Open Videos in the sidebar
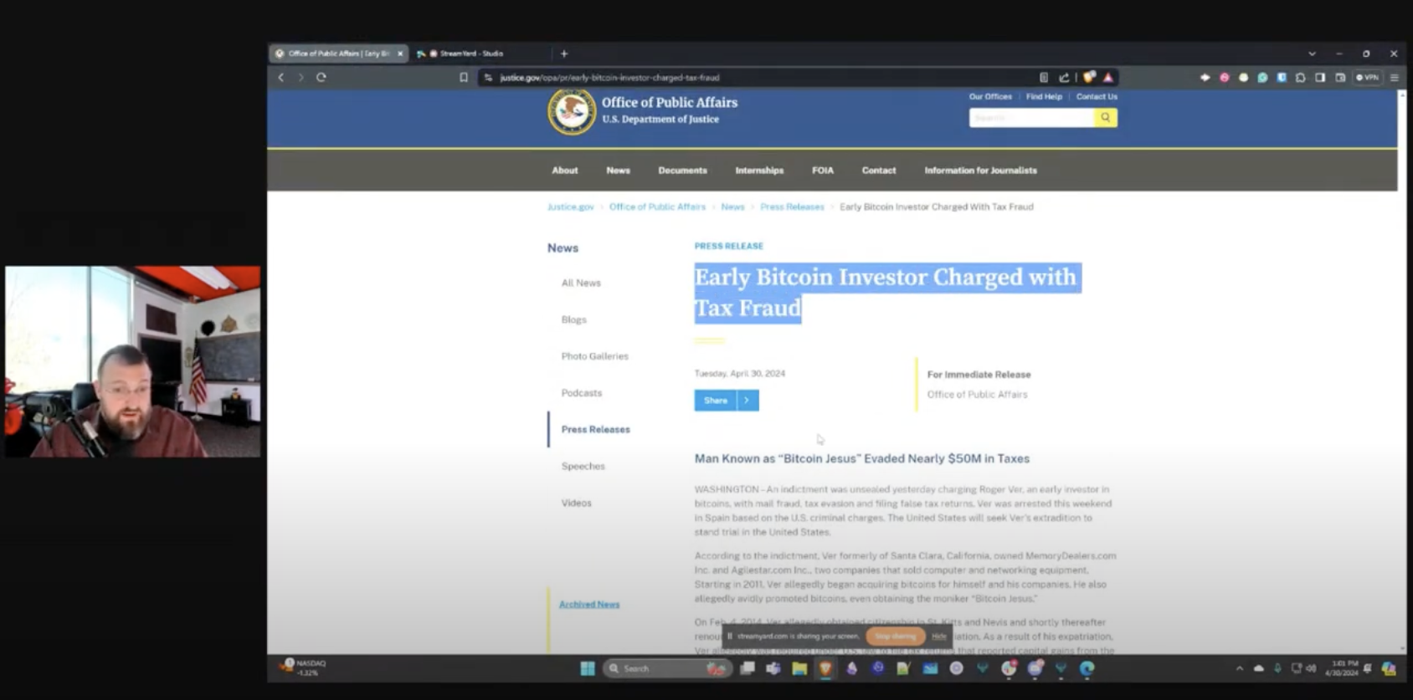The image size is (1413, 700). point(577,503)
